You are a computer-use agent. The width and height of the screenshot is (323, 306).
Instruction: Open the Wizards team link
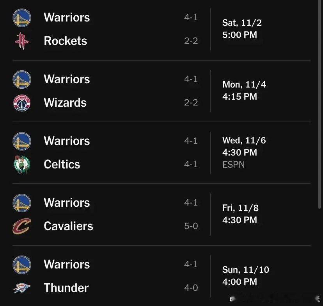click(65, 102)
